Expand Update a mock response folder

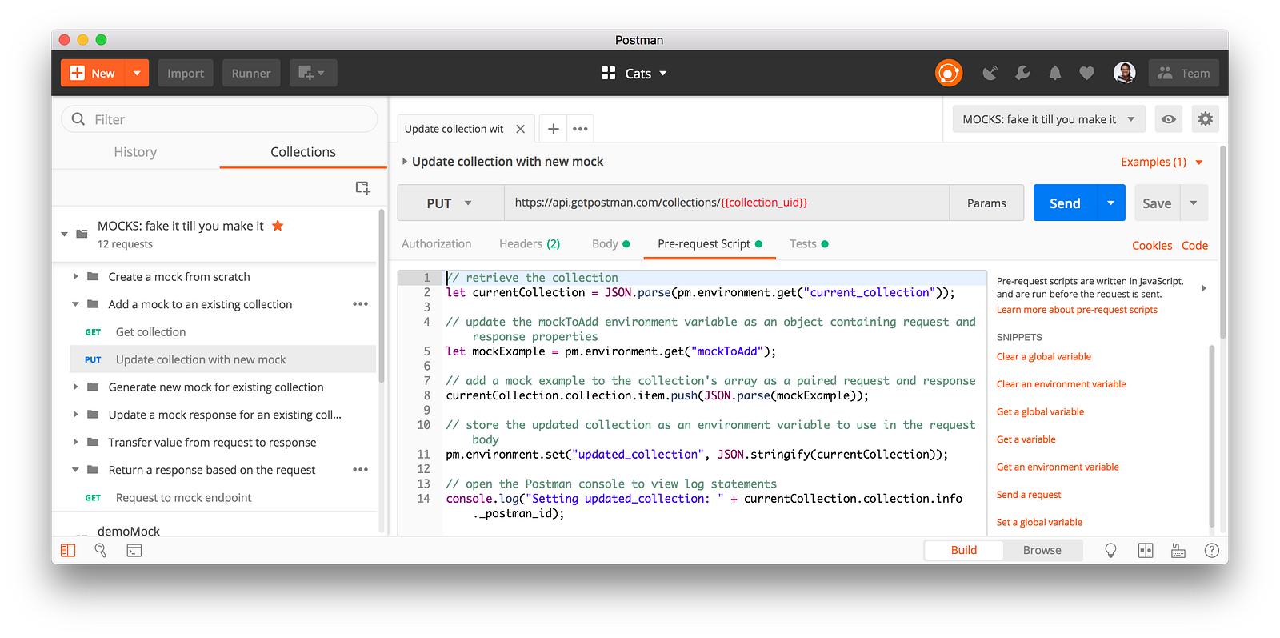coord(75,415)
